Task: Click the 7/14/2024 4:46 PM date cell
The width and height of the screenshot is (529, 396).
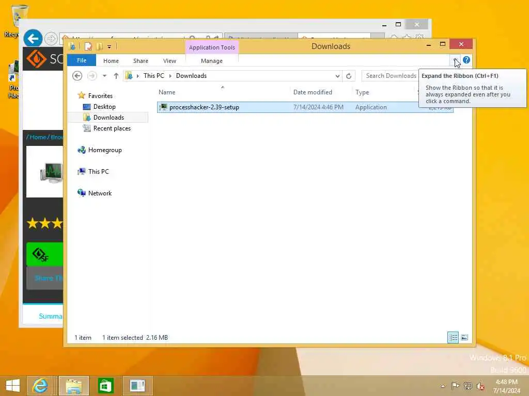Action: click(x=318, y=107)
